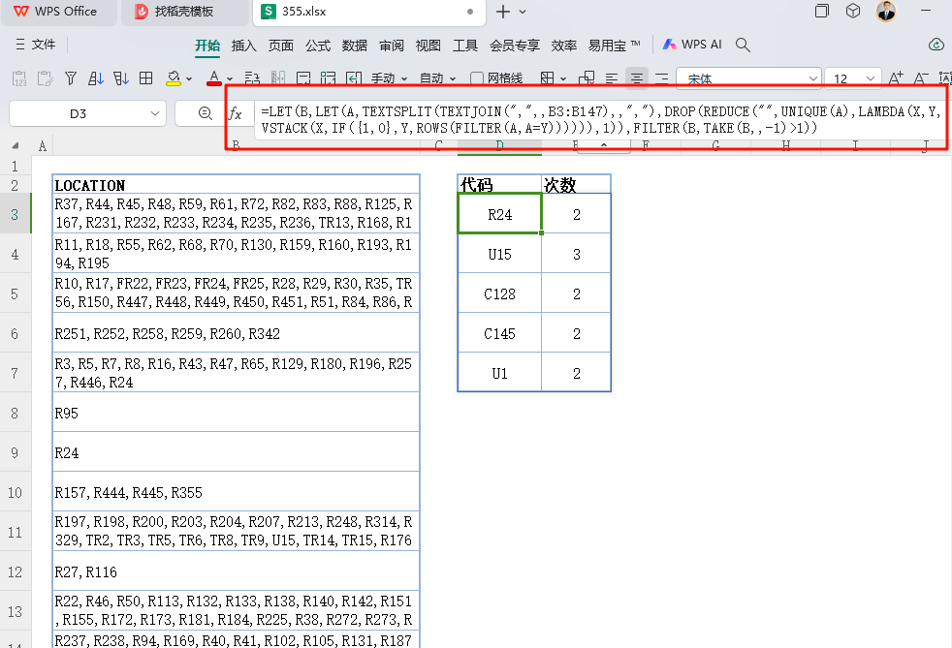Screen dimensions: 952x648
Task: Open the 手动 calculation dropdown
Action: pyautogui.click(x=389, y=78)
